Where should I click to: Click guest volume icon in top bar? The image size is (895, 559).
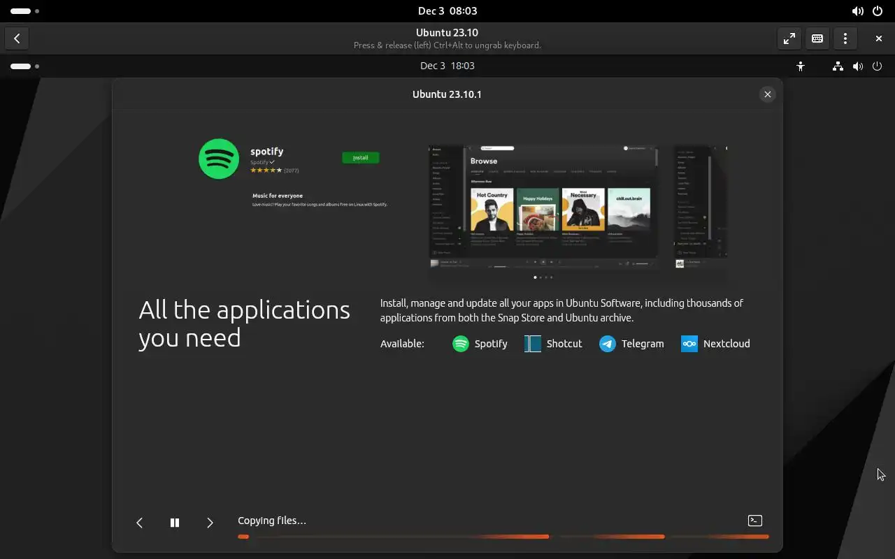point(858,66)
